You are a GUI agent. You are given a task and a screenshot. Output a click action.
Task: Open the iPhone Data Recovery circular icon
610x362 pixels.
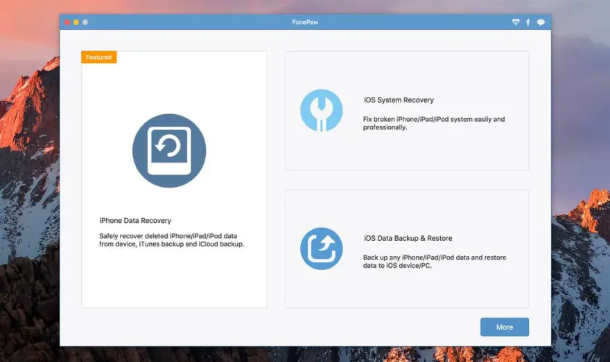[169, 151]
